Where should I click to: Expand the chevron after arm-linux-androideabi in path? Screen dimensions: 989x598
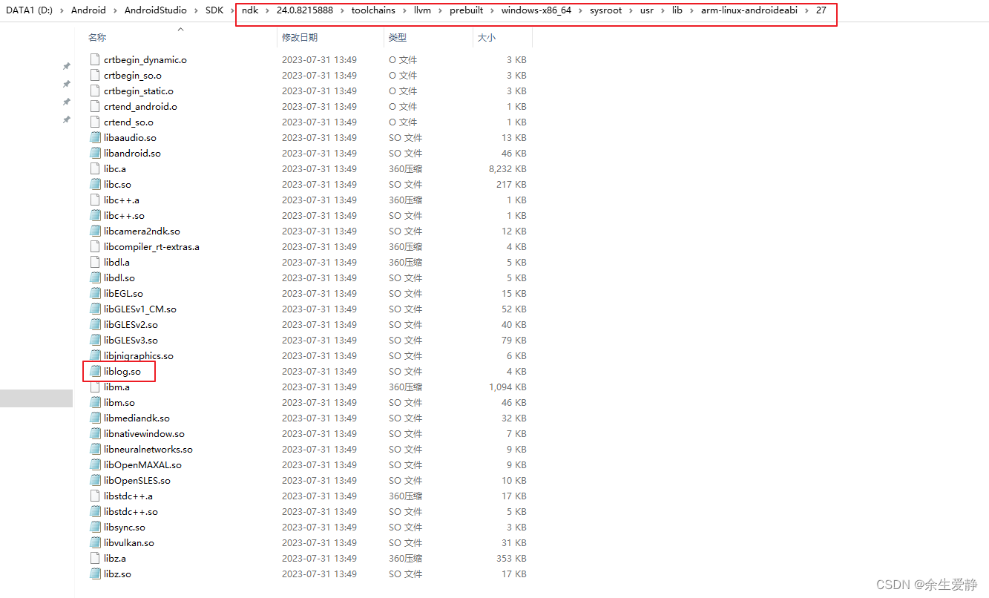[x=806, y=10]
